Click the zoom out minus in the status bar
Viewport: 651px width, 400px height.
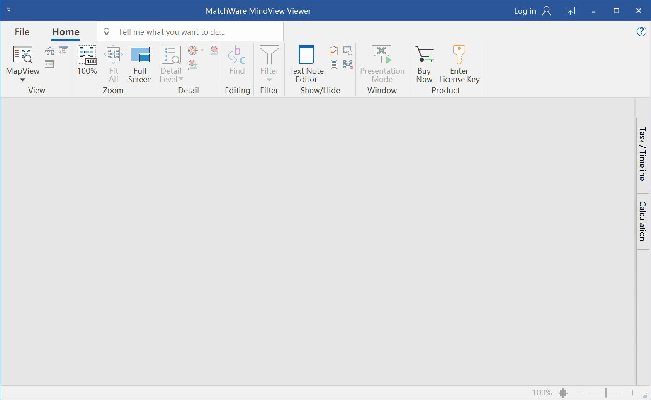tap(580, 393)
